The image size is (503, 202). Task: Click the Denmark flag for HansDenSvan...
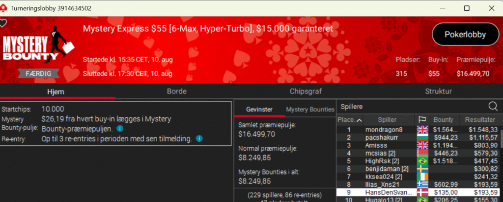pyautogui.click(x=422, y=192)
